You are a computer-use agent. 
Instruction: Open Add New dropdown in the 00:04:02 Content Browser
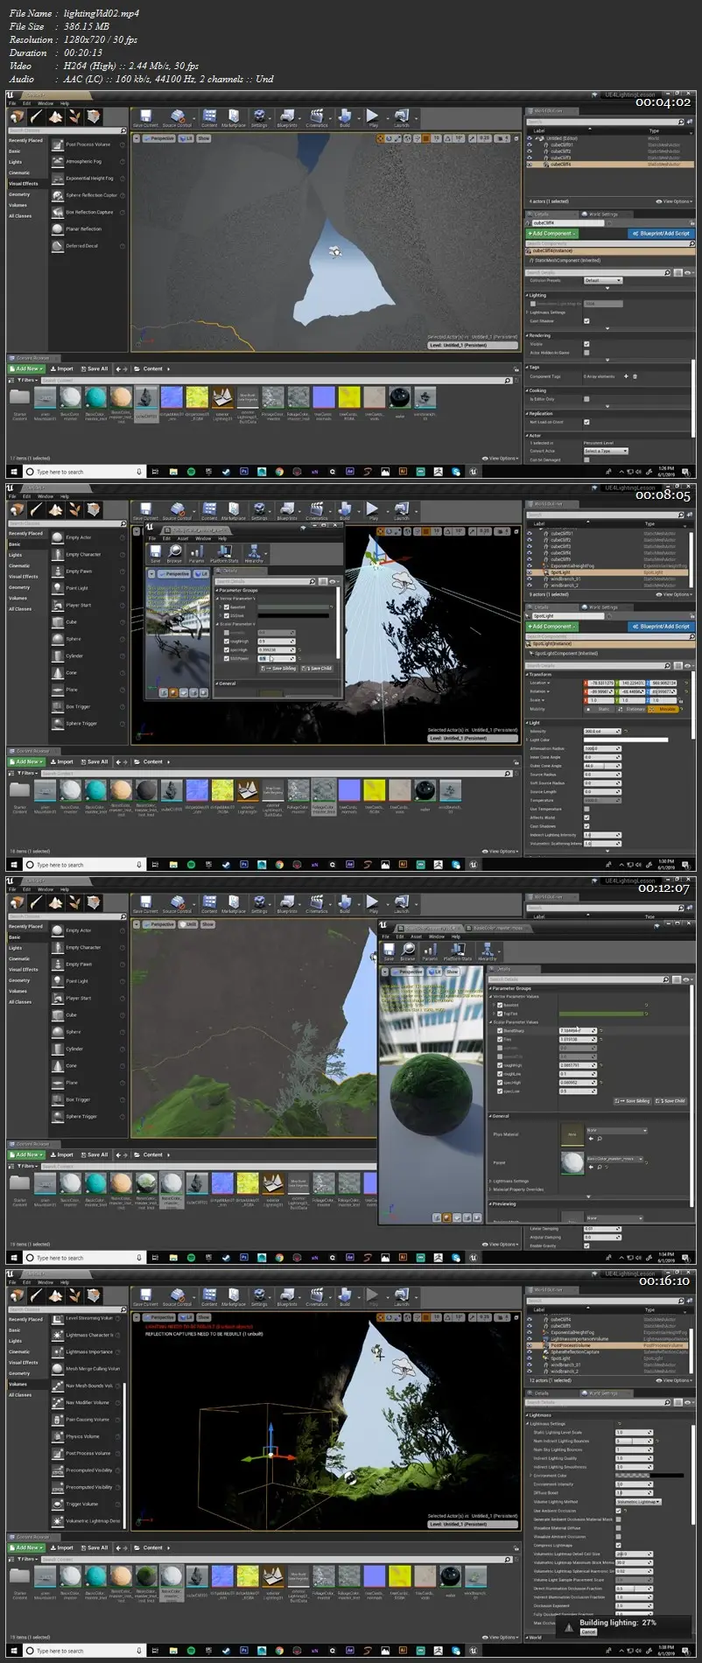[27, 368]
